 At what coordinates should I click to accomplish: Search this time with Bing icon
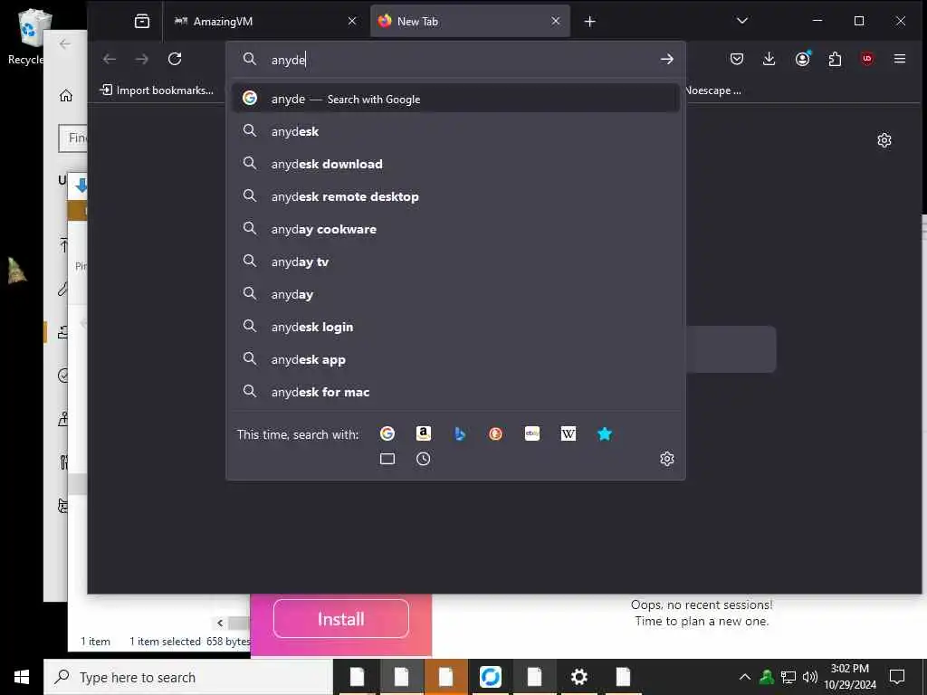tap(459, 433)
